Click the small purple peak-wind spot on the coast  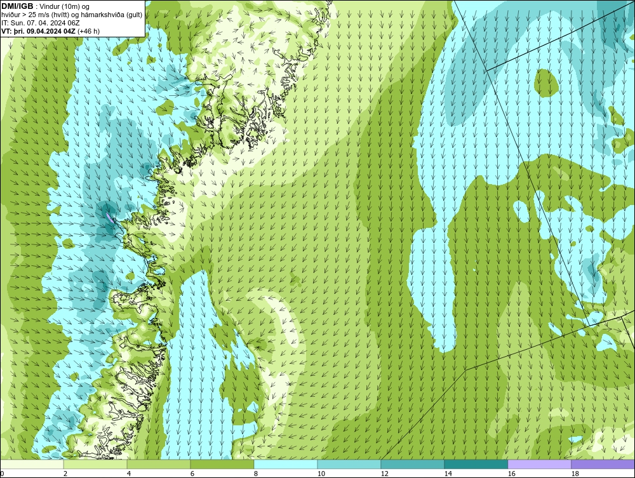(109, 217)
